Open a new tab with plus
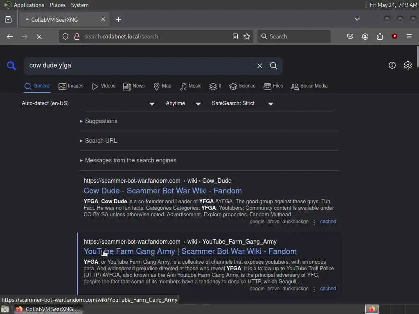 coord(118,20)
